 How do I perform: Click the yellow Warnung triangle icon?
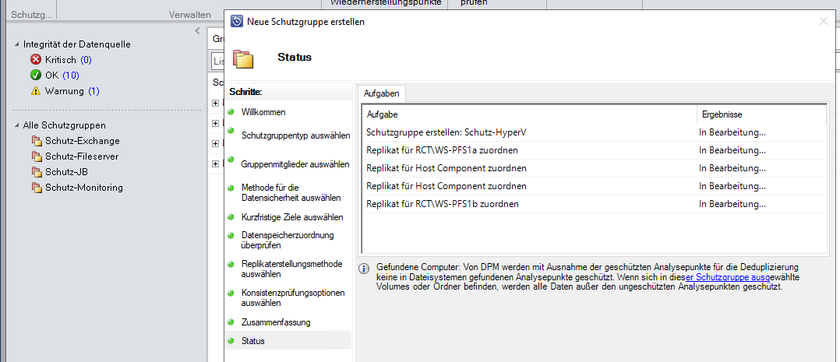pyautogui.click(x=36, y=91)
